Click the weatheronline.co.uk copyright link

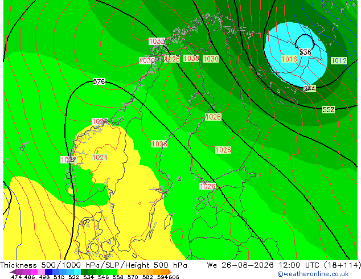pos(313,274)
